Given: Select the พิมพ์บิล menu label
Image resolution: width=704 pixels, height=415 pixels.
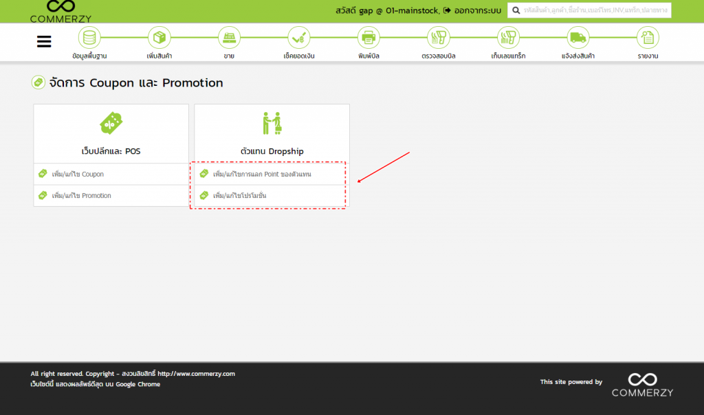Looking at the screenshot, I should point(368,56).
